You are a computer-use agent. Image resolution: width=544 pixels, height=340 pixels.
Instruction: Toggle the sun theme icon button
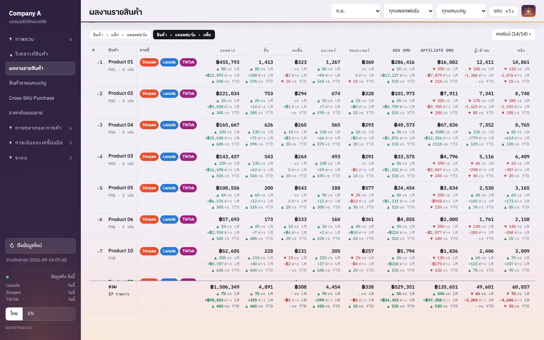click(x=529, y=11)
